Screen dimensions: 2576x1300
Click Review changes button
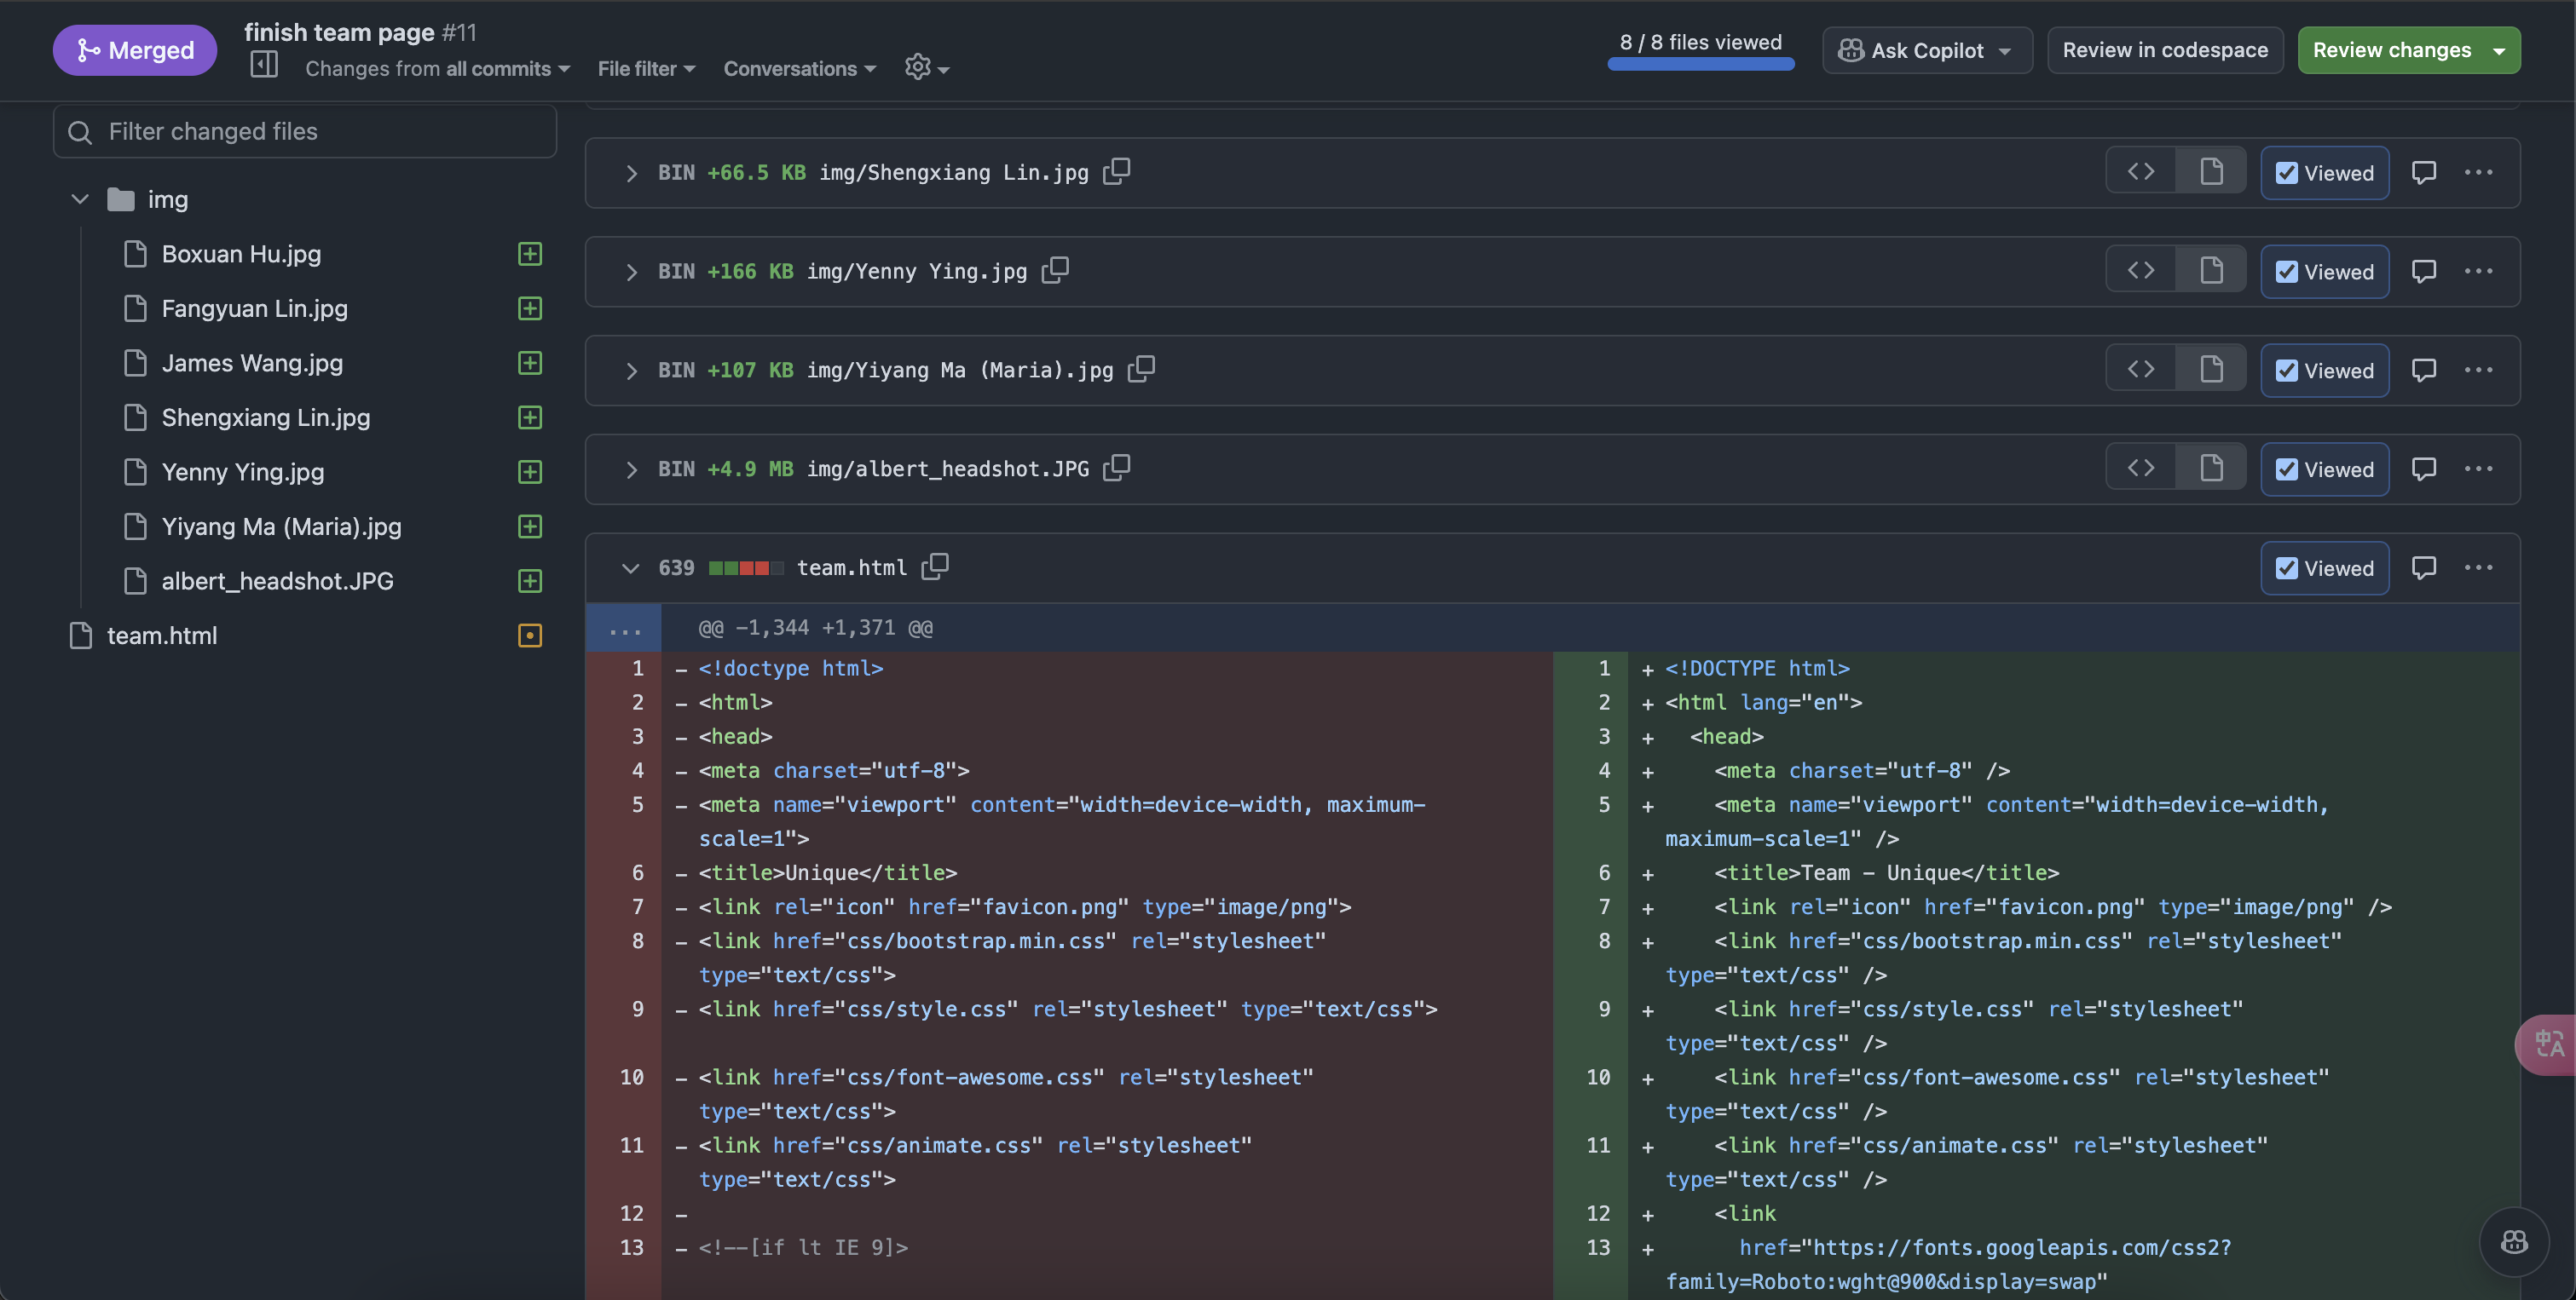tap(2391, 50)
